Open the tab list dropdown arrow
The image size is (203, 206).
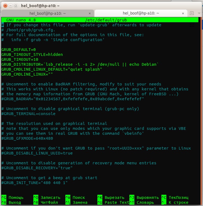[x=199, y=13]
